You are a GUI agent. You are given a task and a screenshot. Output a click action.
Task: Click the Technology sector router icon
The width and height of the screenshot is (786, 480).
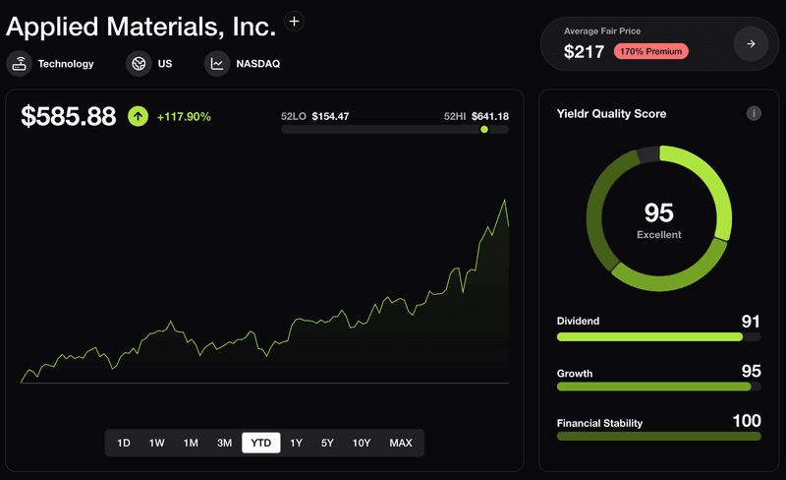pos(19,64)
